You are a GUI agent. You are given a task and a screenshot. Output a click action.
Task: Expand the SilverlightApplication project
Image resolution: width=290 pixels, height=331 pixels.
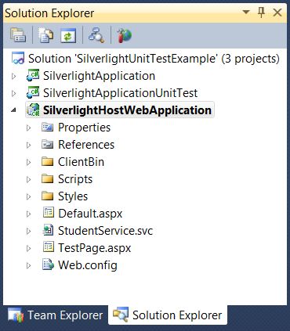tap(14, 76)
